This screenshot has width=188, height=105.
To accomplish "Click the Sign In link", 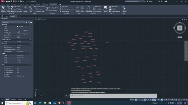I will [150, 1].
